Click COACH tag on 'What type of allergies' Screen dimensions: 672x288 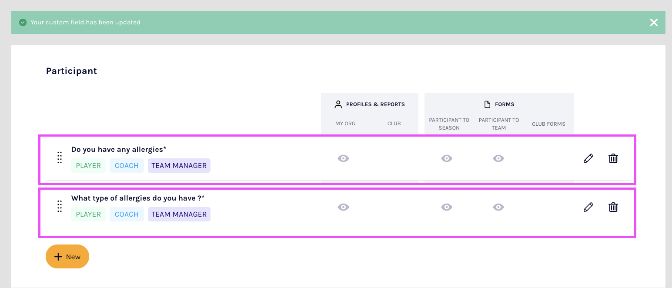127,214
